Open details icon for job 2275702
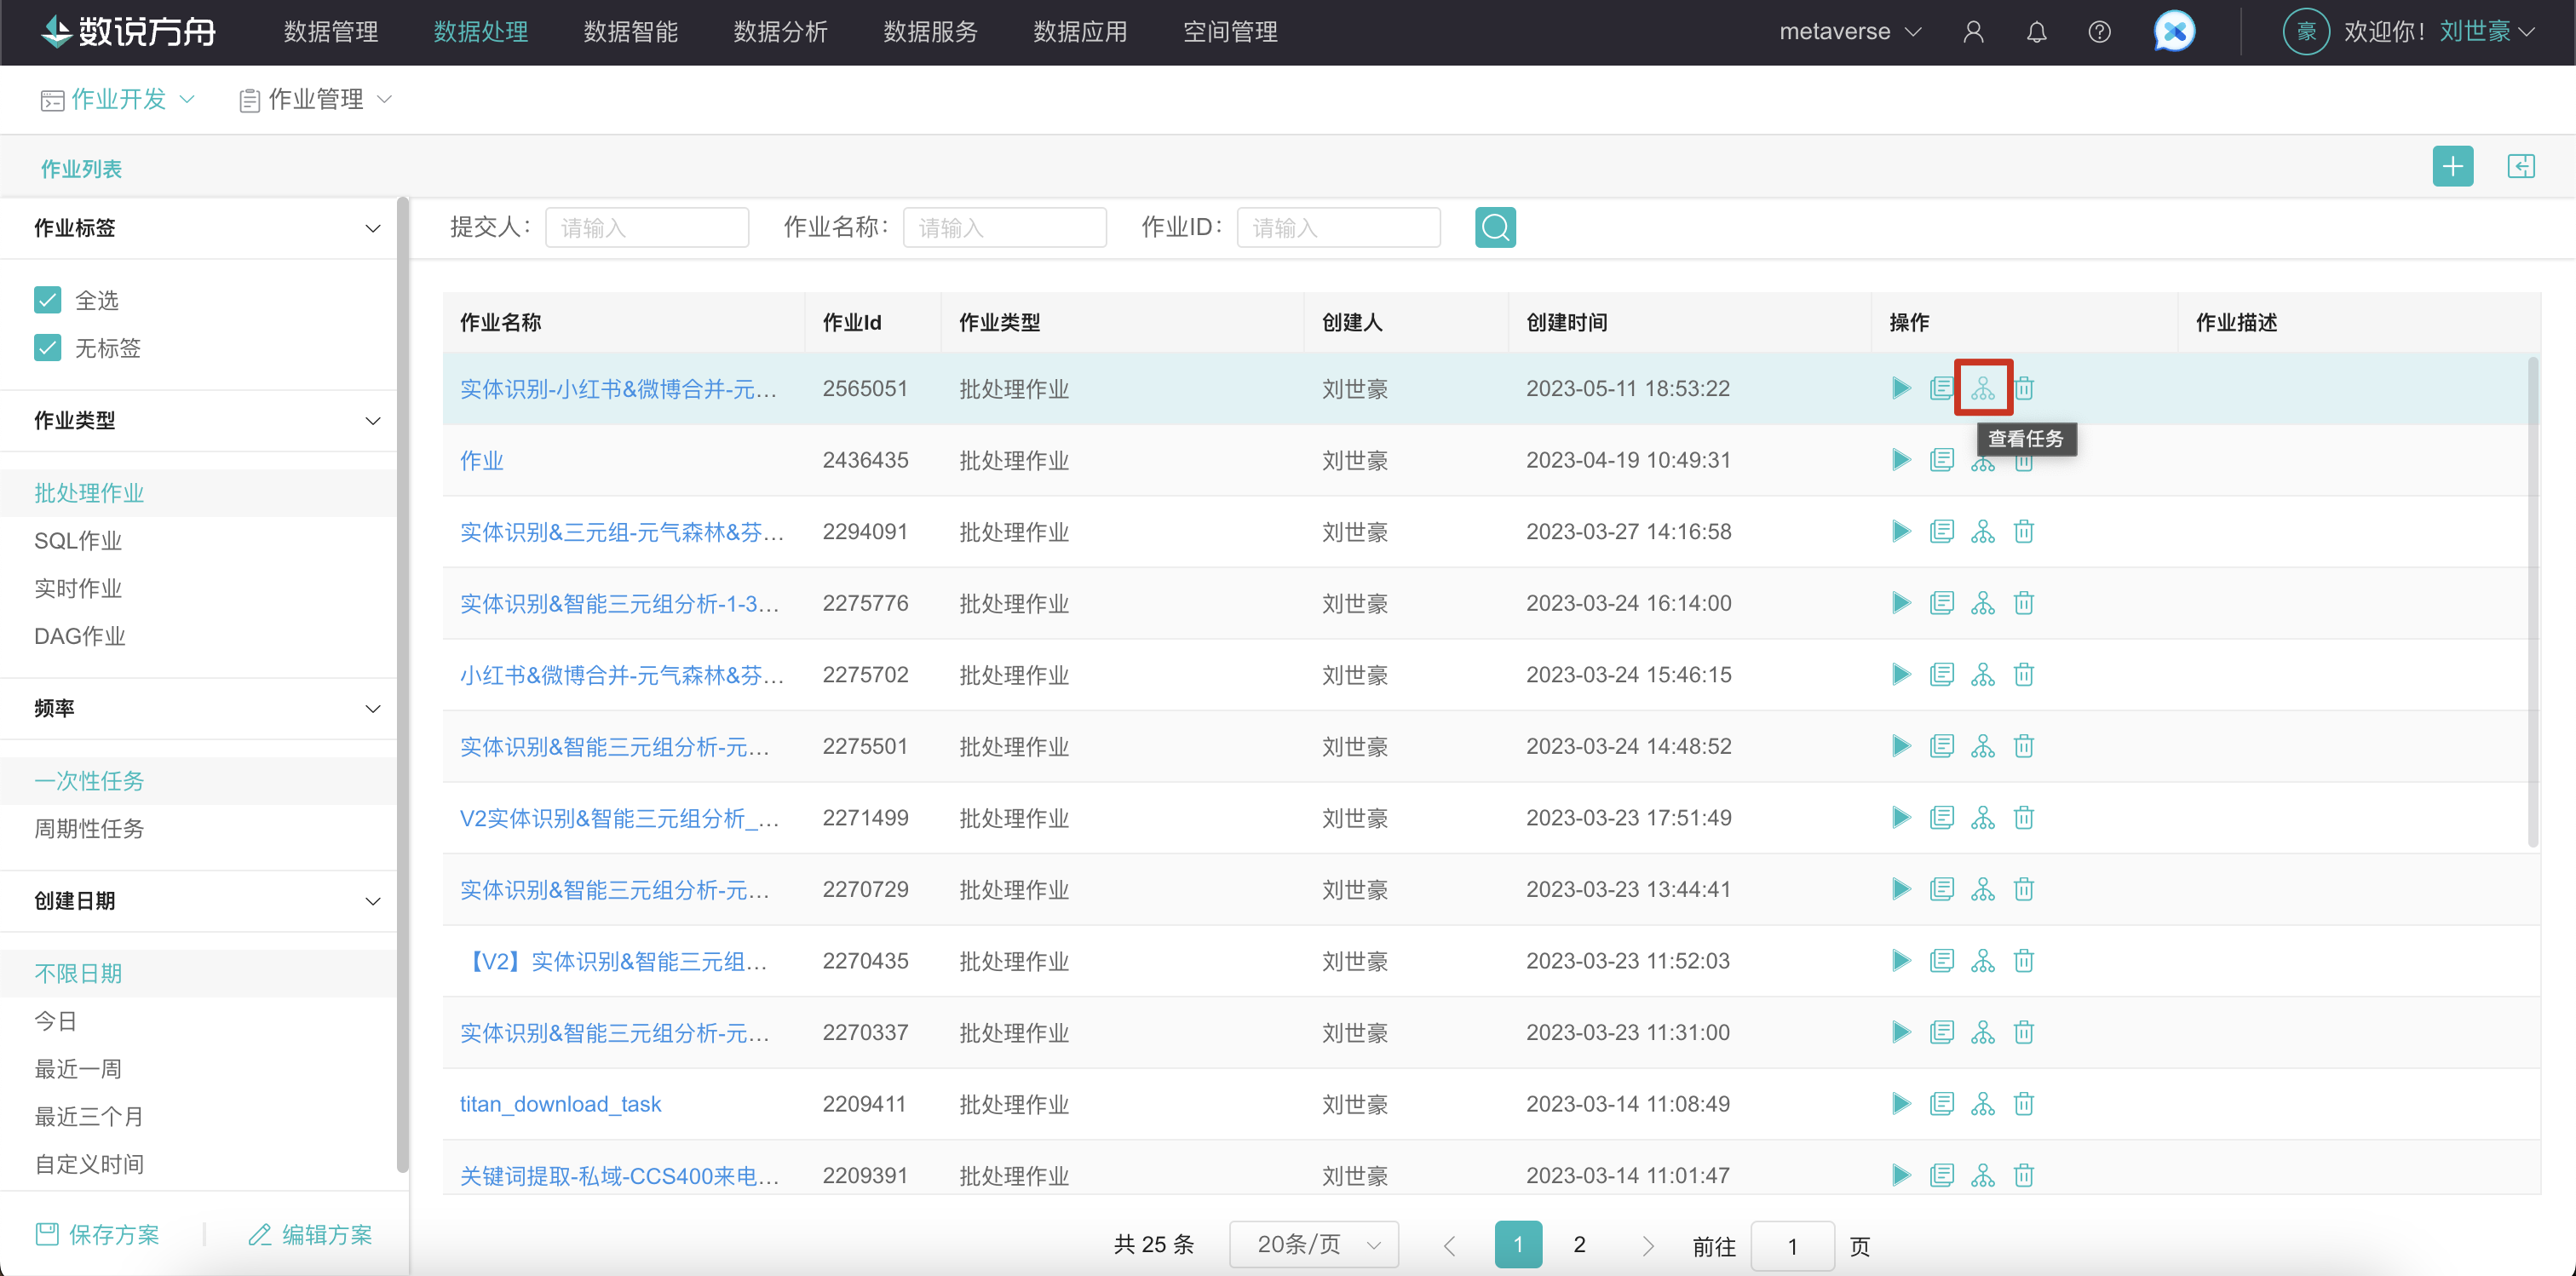 point(1941,675)
